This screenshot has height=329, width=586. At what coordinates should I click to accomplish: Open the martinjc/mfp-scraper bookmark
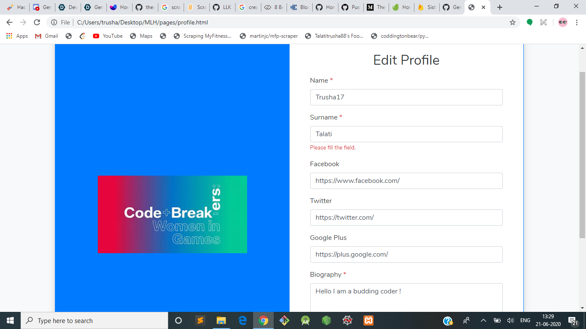[x=269, y=36]
